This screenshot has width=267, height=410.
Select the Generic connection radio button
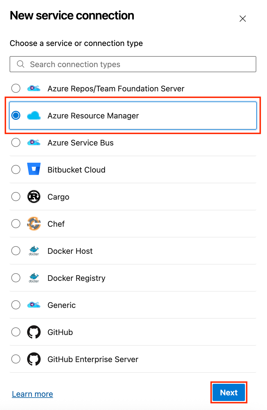point(16,305)
